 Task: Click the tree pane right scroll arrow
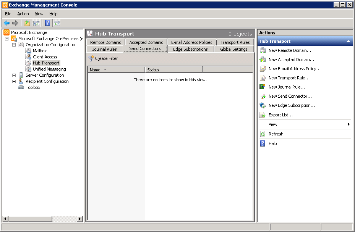pos(79,219)
